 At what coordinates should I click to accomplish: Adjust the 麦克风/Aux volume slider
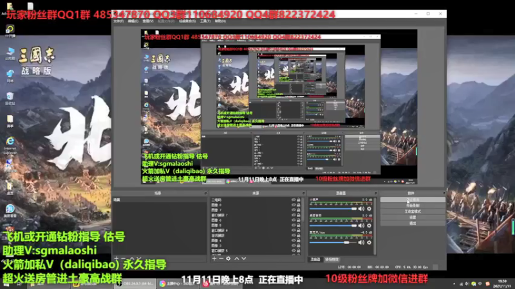333,243
